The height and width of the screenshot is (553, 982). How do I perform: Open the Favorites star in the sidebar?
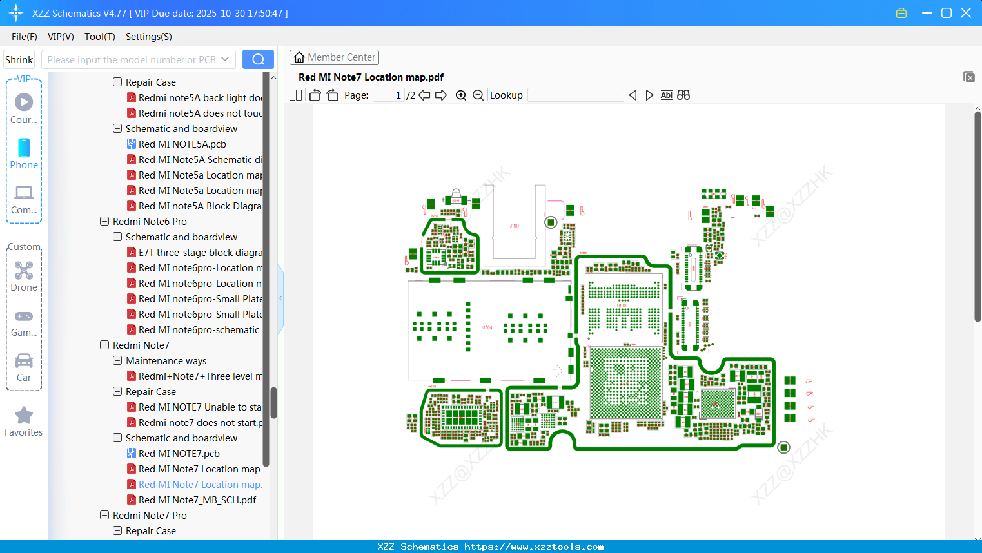point(24,422)
